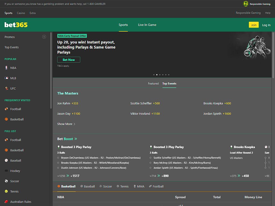Select the NBA icon in the sidebar
This screenshot has width=275, height=206.
7,68
